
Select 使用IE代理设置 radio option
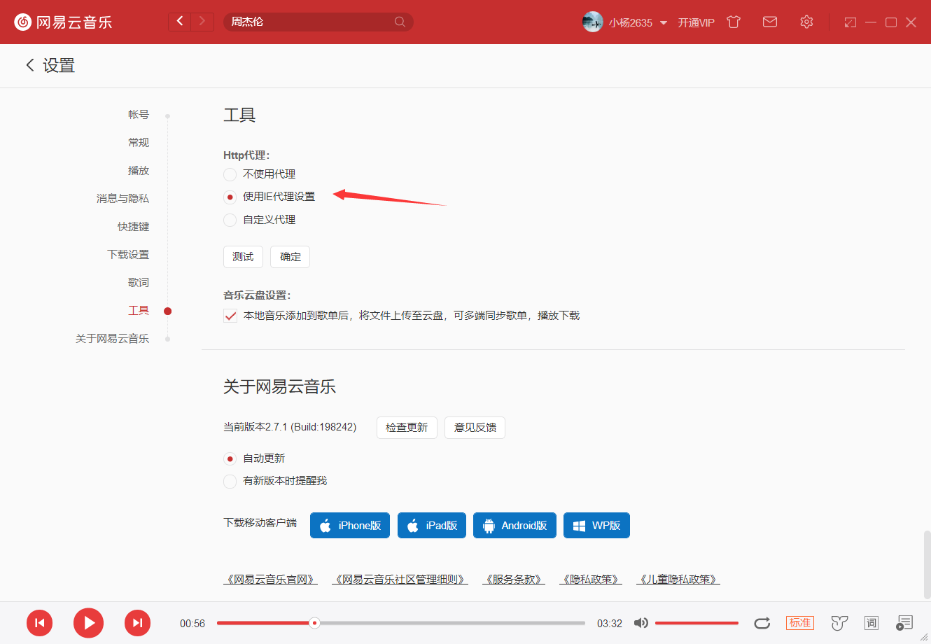click(230, 197)
